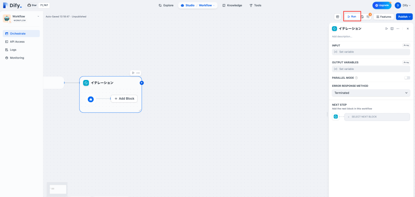The image size is (415, 197).
Task: Click the Auto-Saved status text
Action: coord(66,17)
